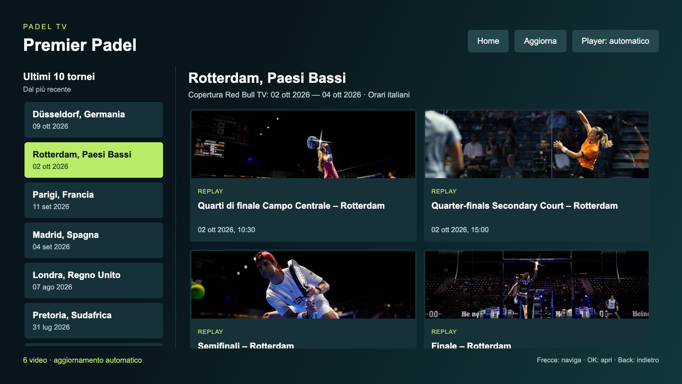Click the Quarter-finals Secondary Court – Rotterdam title
The height and width of the screenshot is (384, 682).
525,206
